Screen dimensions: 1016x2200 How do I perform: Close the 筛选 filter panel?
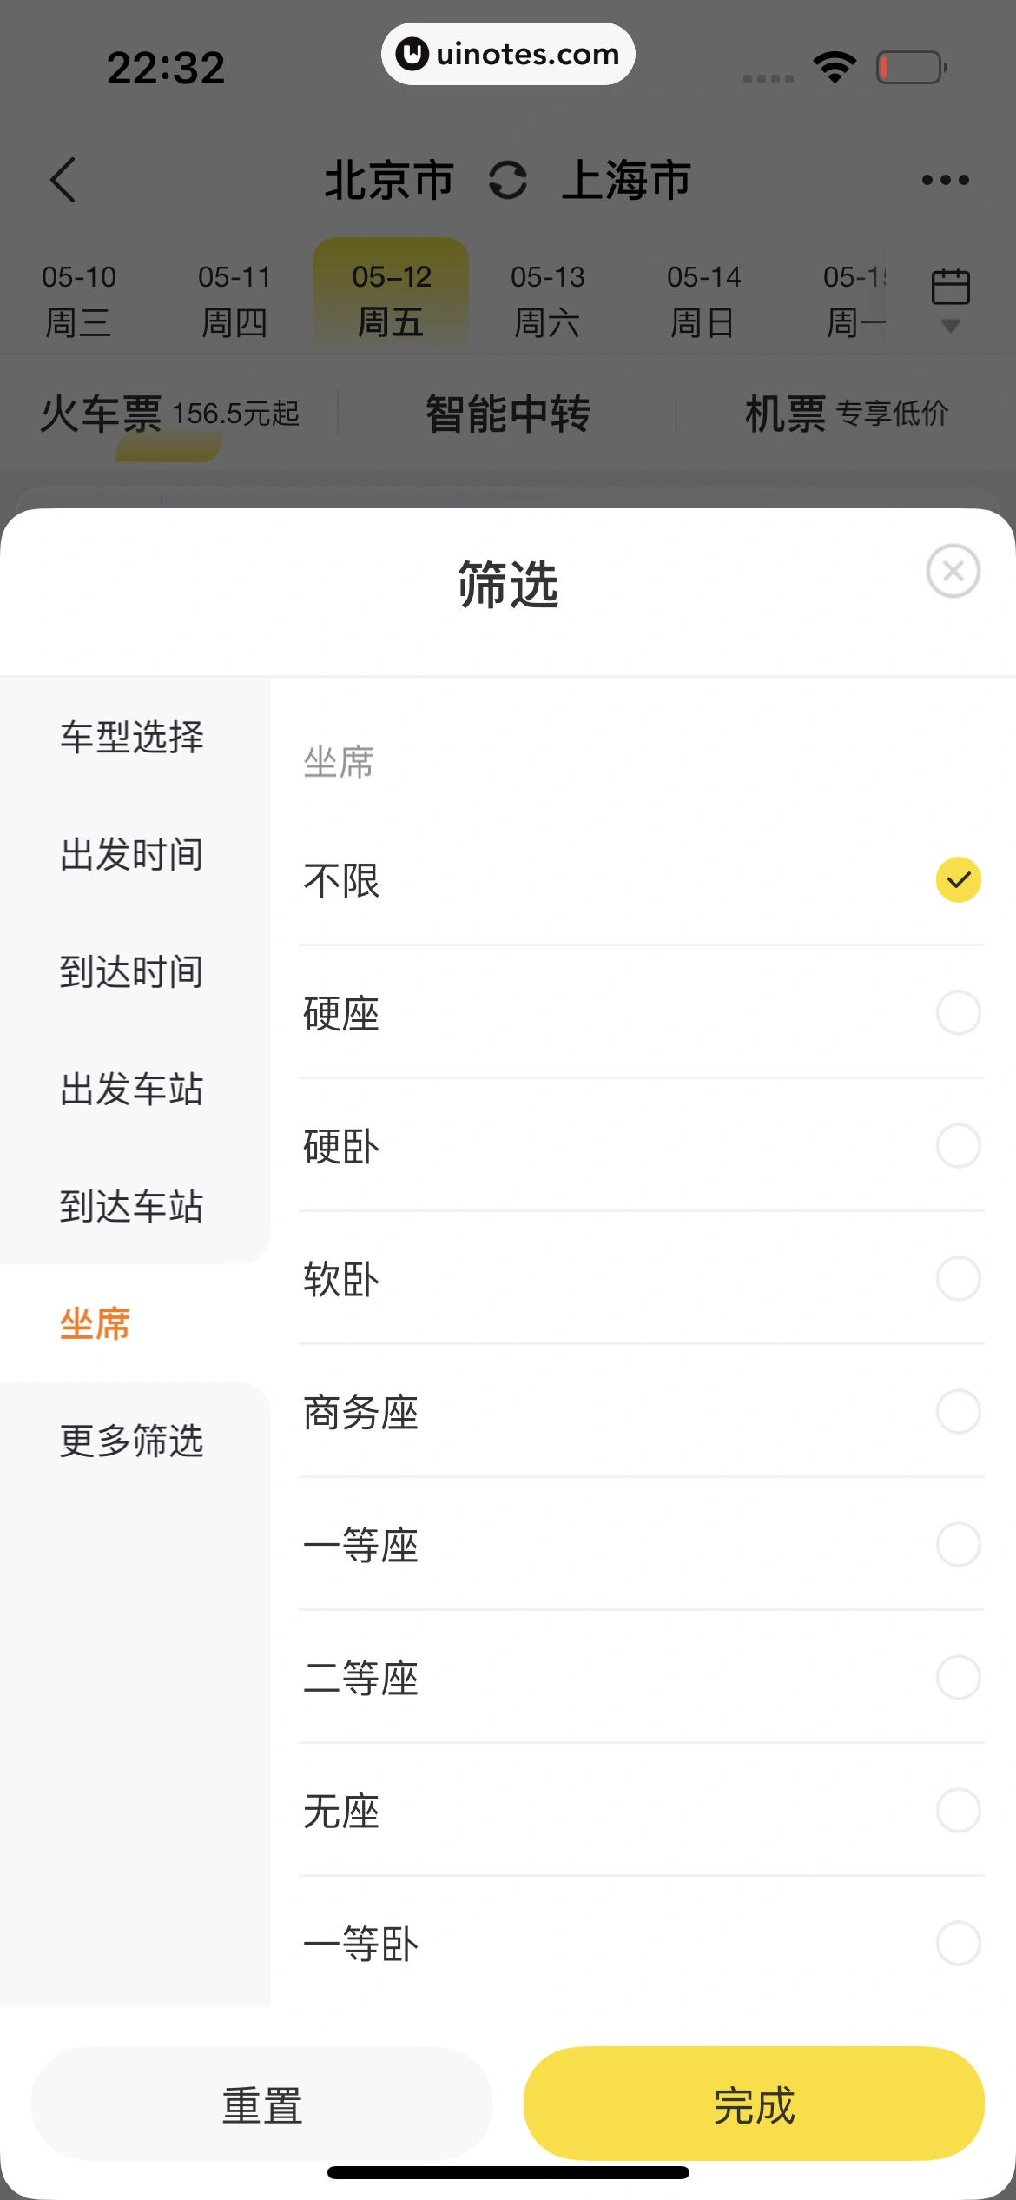click(x=953, y=571)
